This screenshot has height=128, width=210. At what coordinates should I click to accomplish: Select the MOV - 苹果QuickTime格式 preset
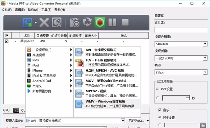(x=107, y=83)
